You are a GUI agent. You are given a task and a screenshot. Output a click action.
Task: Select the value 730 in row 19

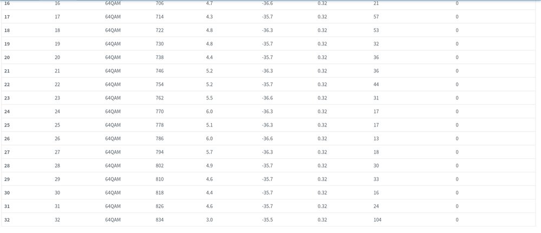160,44
